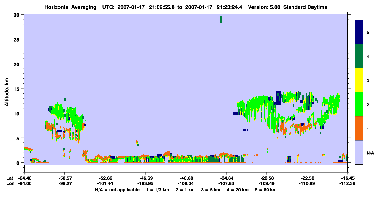The height and width of the screenshot is (198, 386).
Task: Click longitude value -94.00
Action: click(x=25, y=183)
